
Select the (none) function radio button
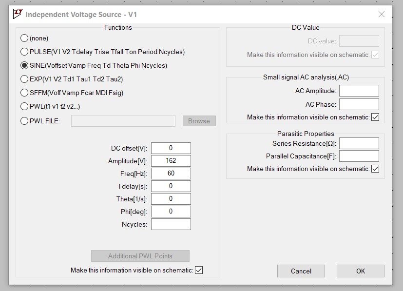pyautogui.click(x=24, y=38)
